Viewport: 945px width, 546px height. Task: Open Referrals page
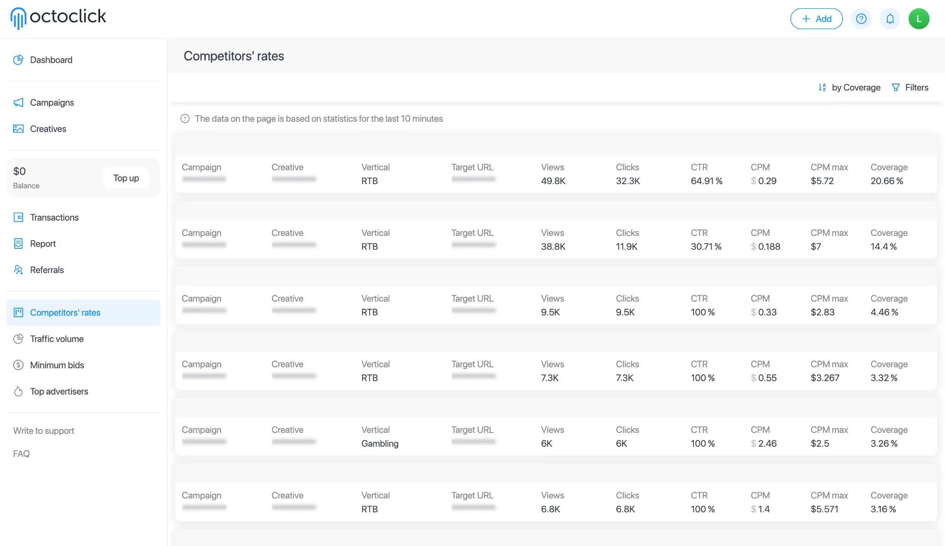pyautogui.click(x=83, y=270)
